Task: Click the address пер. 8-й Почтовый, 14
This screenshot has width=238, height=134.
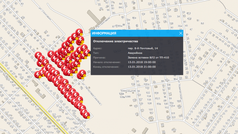Action: (143, 48)
